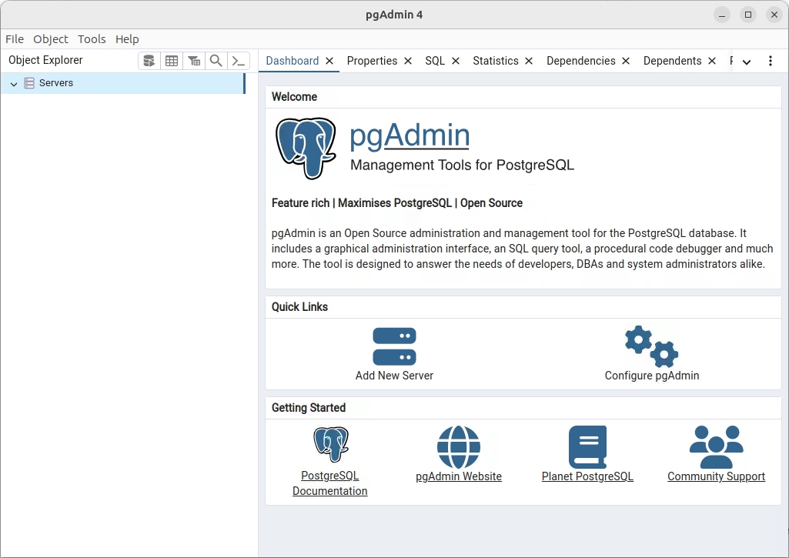This screenshot has width=789, height=558.
Task: Open Search Objects magnifier icon
Action: (216, 61)
